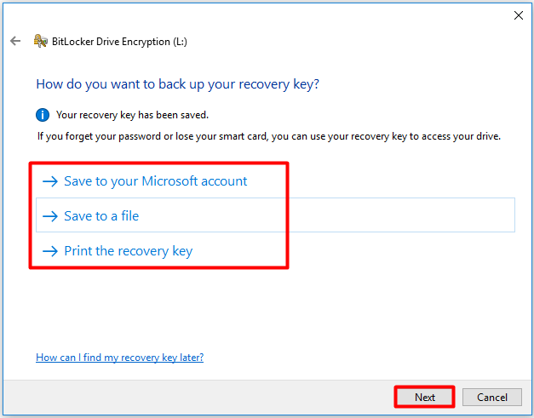This screenshot has width=534, height=418.
Task: Choose Save to your Microsoft account option
Action: [x=155, y=181]
